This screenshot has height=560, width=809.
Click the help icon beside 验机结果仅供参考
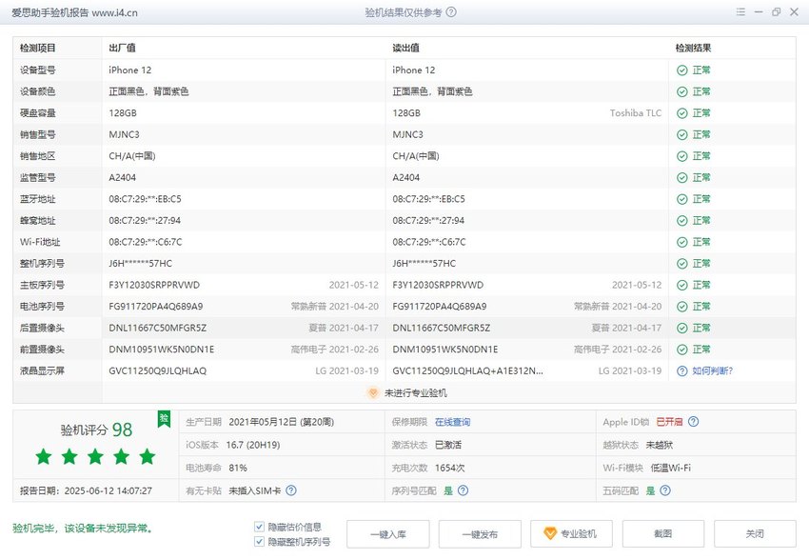tap(451, 11)
